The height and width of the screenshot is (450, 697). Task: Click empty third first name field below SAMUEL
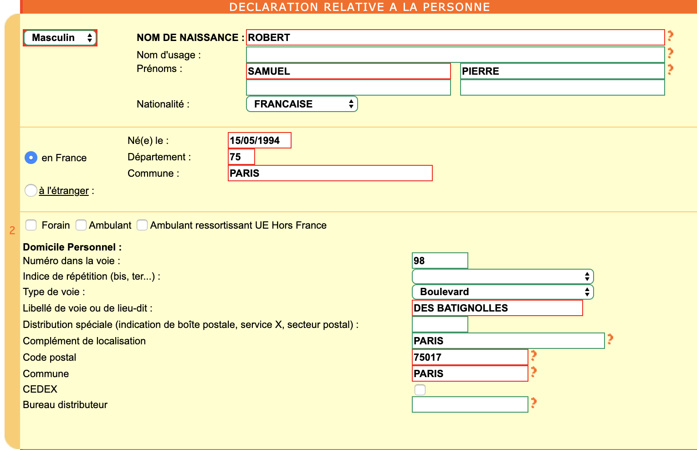tap(348, 87)
